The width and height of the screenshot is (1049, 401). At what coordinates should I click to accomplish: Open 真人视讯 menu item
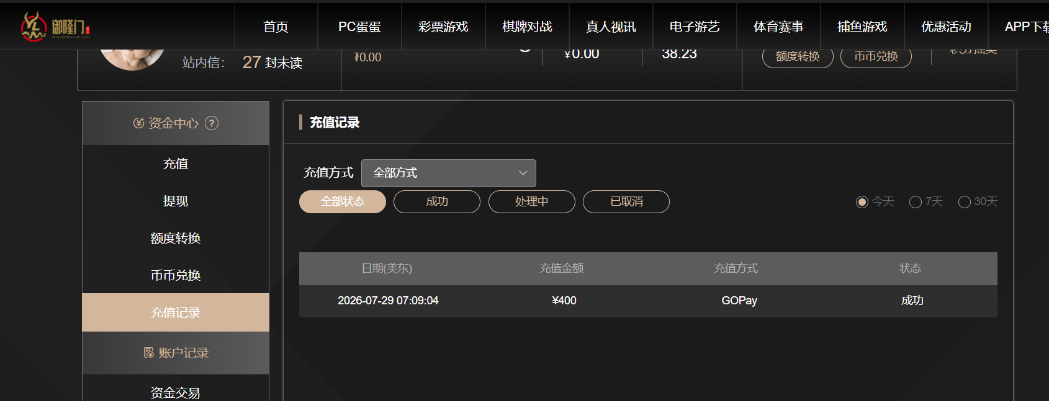tap(611, 27)
